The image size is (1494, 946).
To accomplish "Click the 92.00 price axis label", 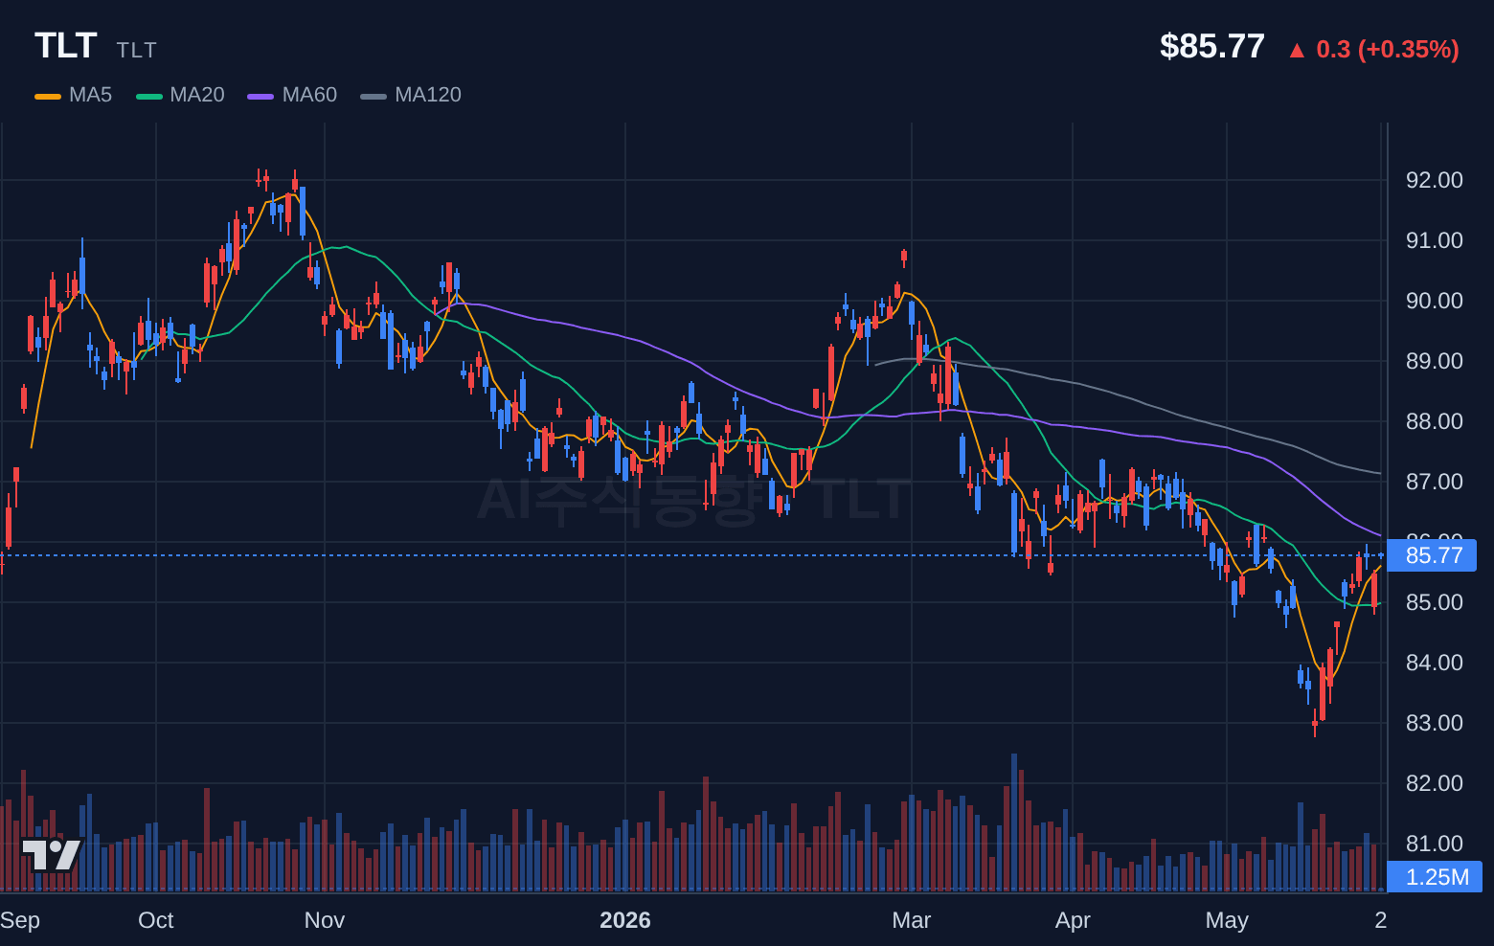I will click(x=1434, y=180).
